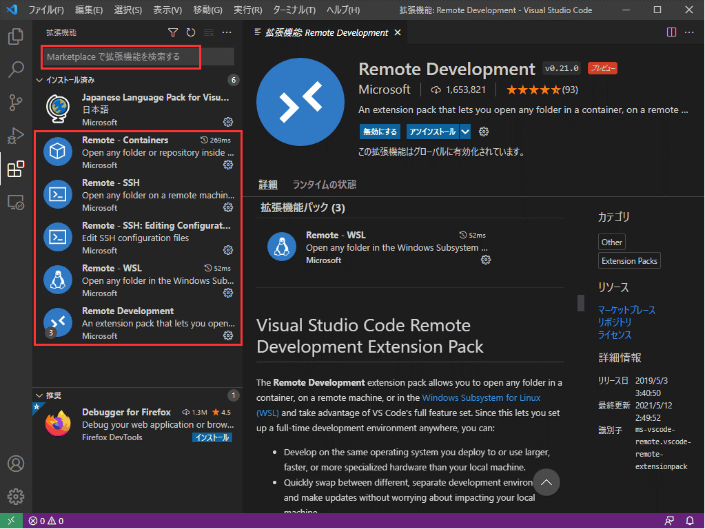
Task: Click the remote window indicator in status bar
Action: coord(11,521)
